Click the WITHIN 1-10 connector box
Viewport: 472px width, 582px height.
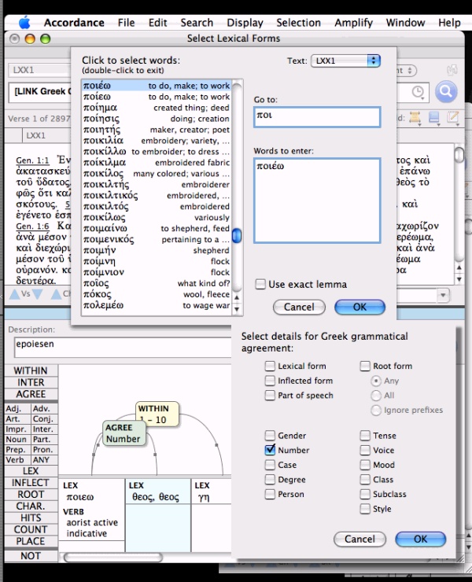pos(157,414)
